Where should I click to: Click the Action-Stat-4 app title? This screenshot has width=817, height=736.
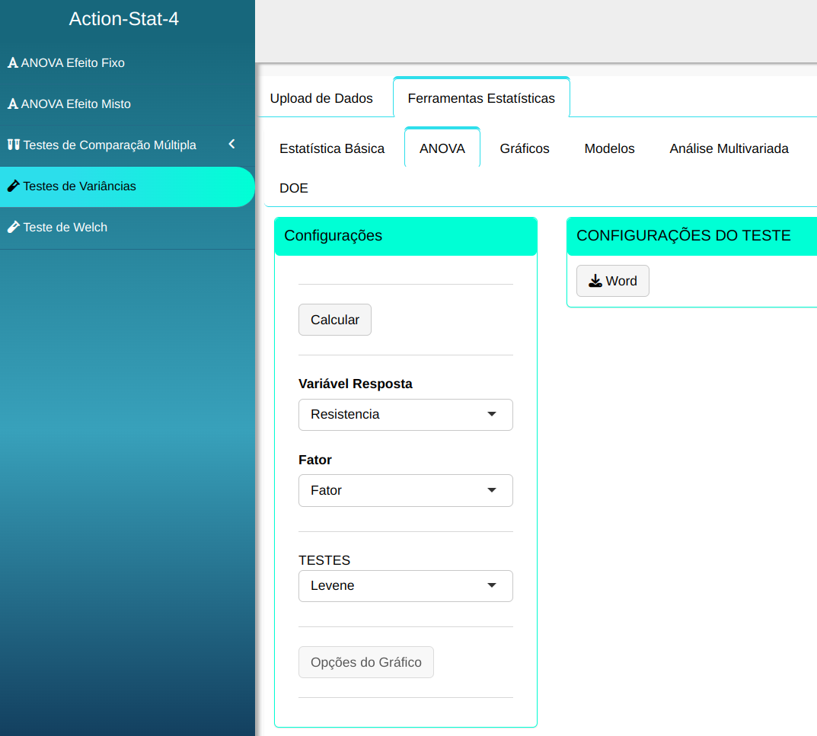[124, 19]
